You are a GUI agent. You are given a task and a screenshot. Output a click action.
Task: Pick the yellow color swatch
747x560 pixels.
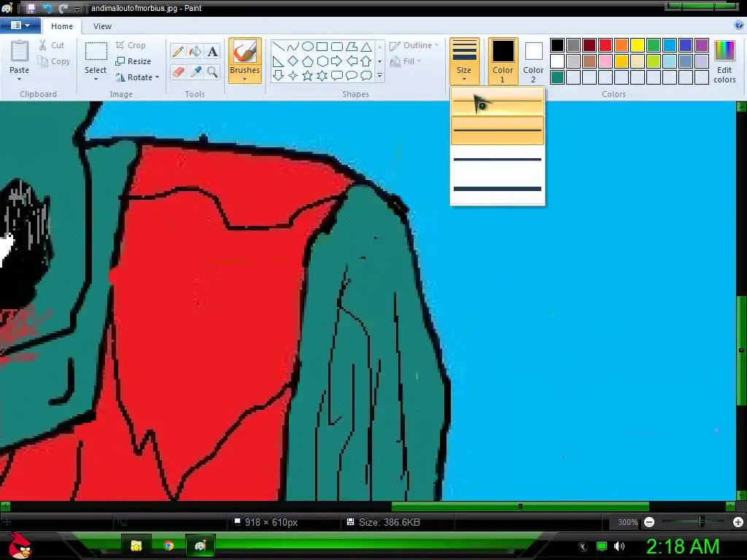pos(638,45)
